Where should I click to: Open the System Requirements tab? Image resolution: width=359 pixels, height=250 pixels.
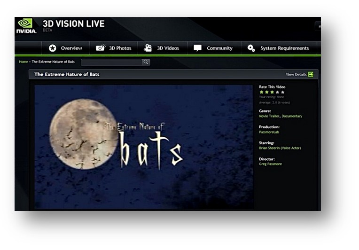(279, 48)
